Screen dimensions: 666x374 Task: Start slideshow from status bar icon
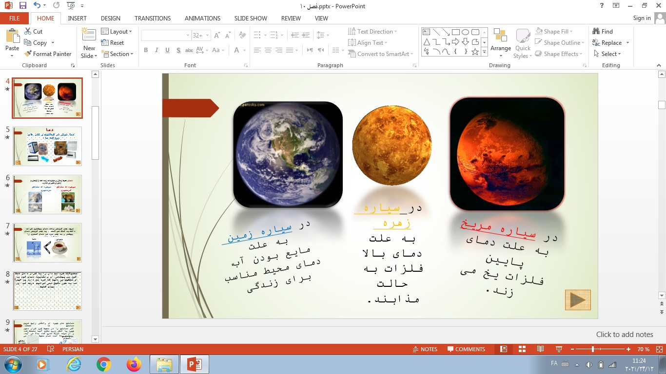559,349
